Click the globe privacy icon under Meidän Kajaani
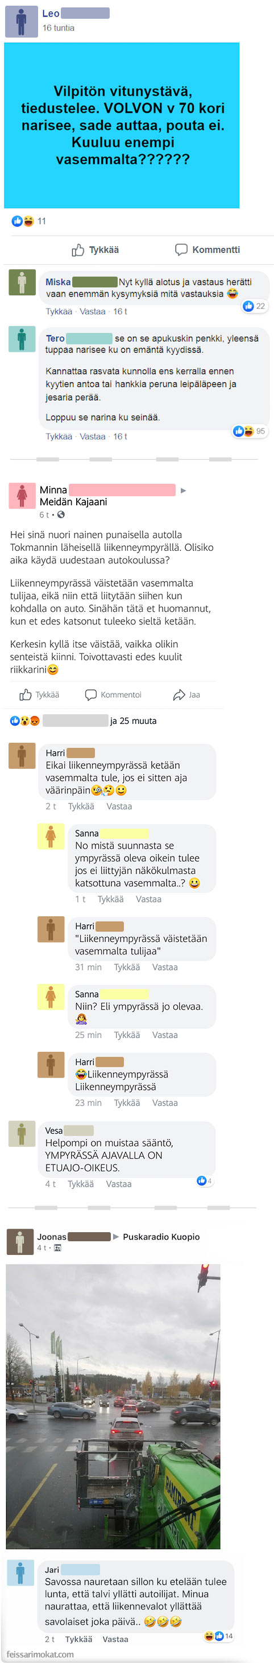274x1663 pixels. (61, 514)
